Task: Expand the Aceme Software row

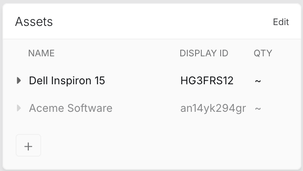Action: tap(19, 108)
